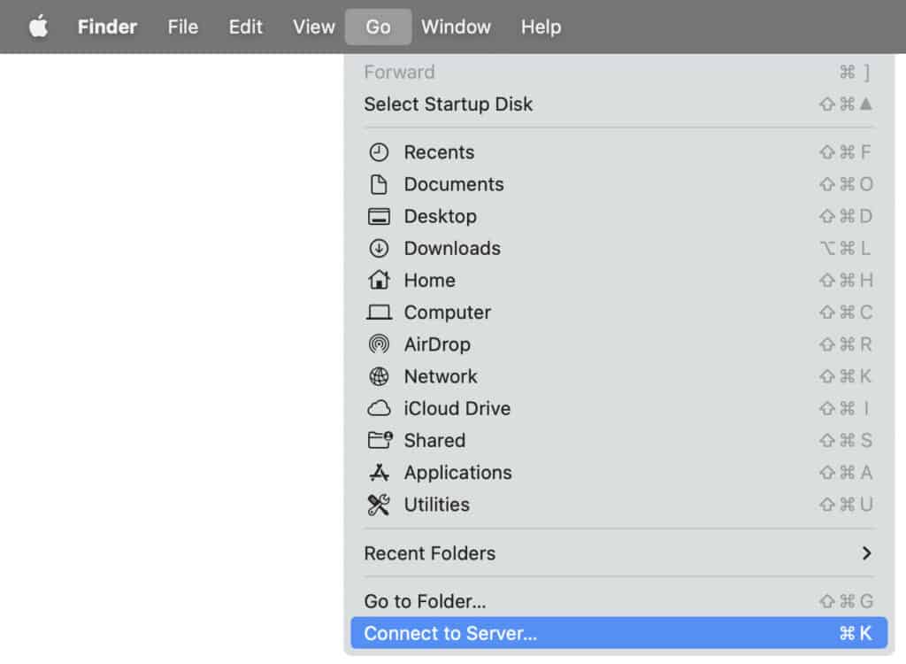Open the Help menu
The image size is (906, 664).
point(541,27)
